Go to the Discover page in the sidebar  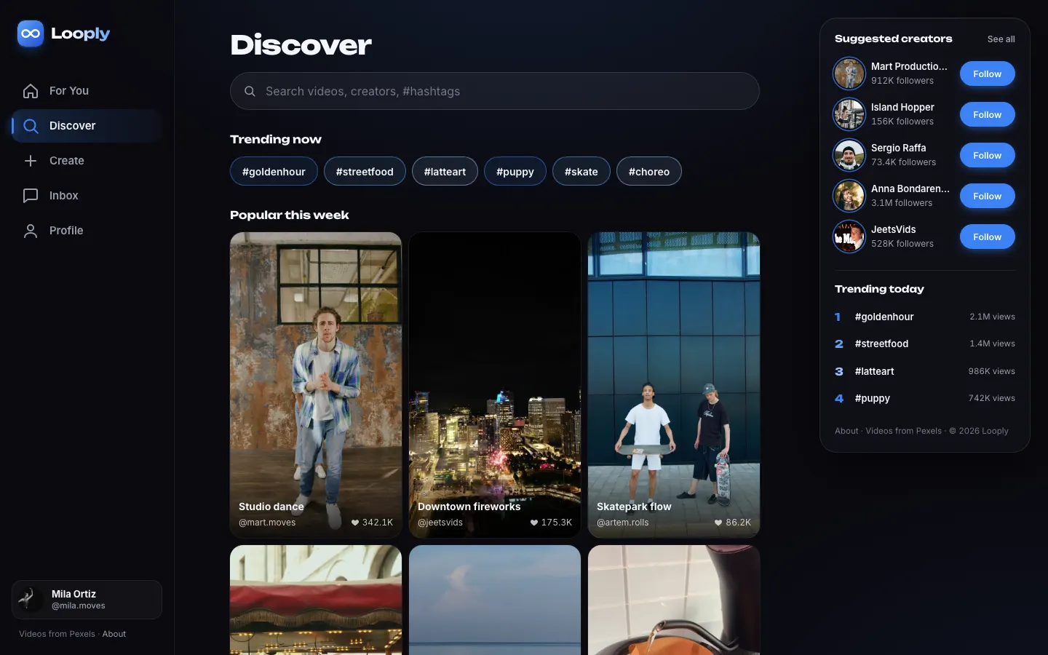tap(87, 126)
